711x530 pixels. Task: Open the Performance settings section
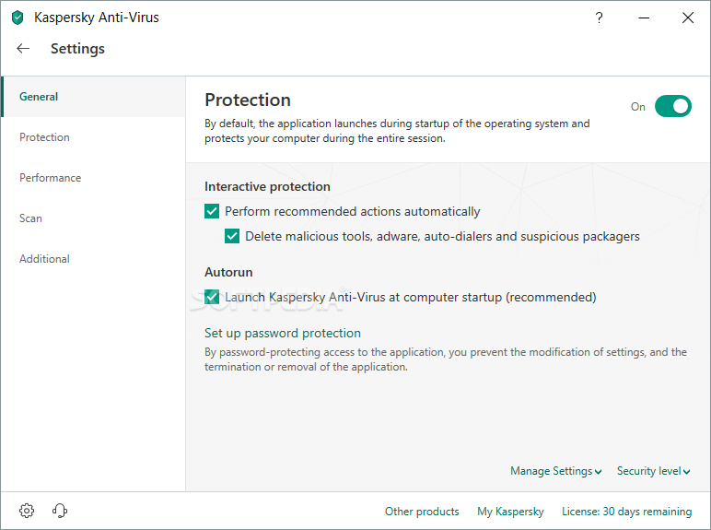click(x=93, y=177)
